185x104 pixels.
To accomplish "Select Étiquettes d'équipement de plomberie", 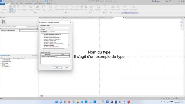I will point(52,39).
